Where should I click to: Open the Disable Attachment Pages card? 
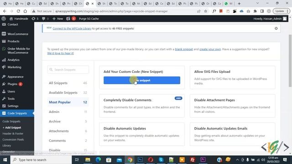232,106
